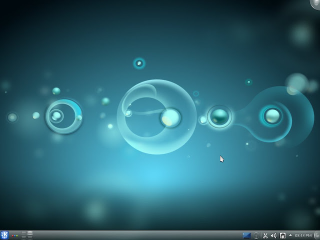The image size is (320, 240).
Task: Click the dark teal sphere right of center
Action: (219, 116)
